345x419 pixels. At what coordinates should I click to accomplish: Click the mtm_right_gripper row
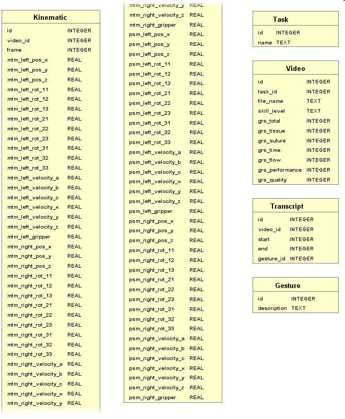click(x=173, y=25)
